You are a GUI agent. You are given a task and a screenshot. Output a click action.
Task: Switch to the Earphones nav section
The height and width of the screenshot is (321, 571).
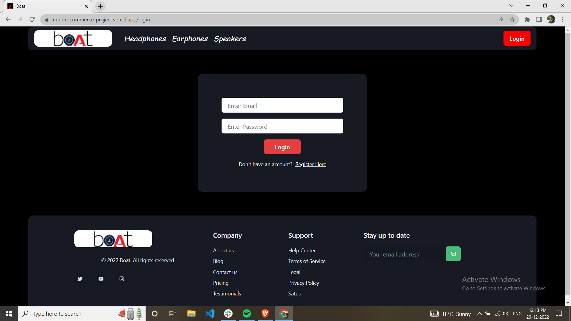pos(189,39)
